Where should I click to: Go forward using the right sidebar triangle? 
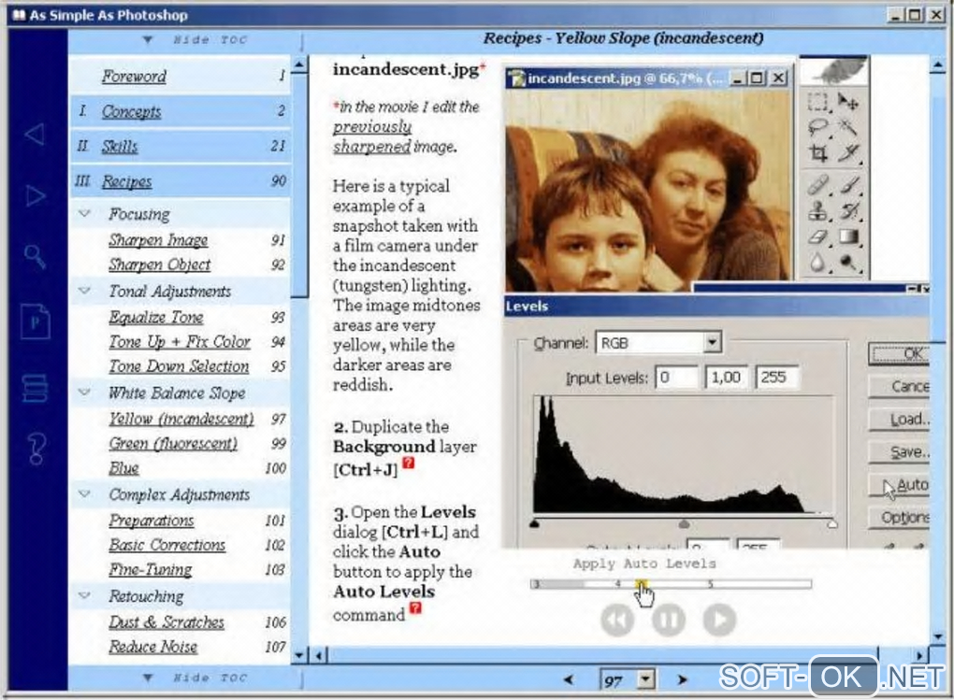[36, 196]
